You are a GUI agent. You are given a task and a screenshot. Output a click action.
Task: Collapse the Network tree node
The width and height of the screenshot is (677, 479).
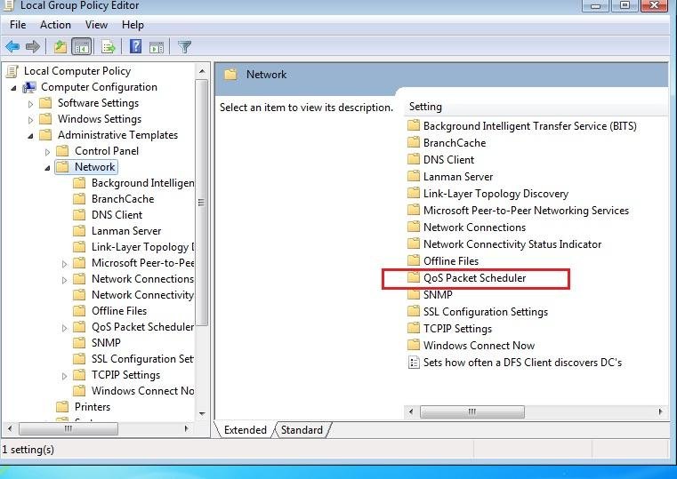[47, 168]
